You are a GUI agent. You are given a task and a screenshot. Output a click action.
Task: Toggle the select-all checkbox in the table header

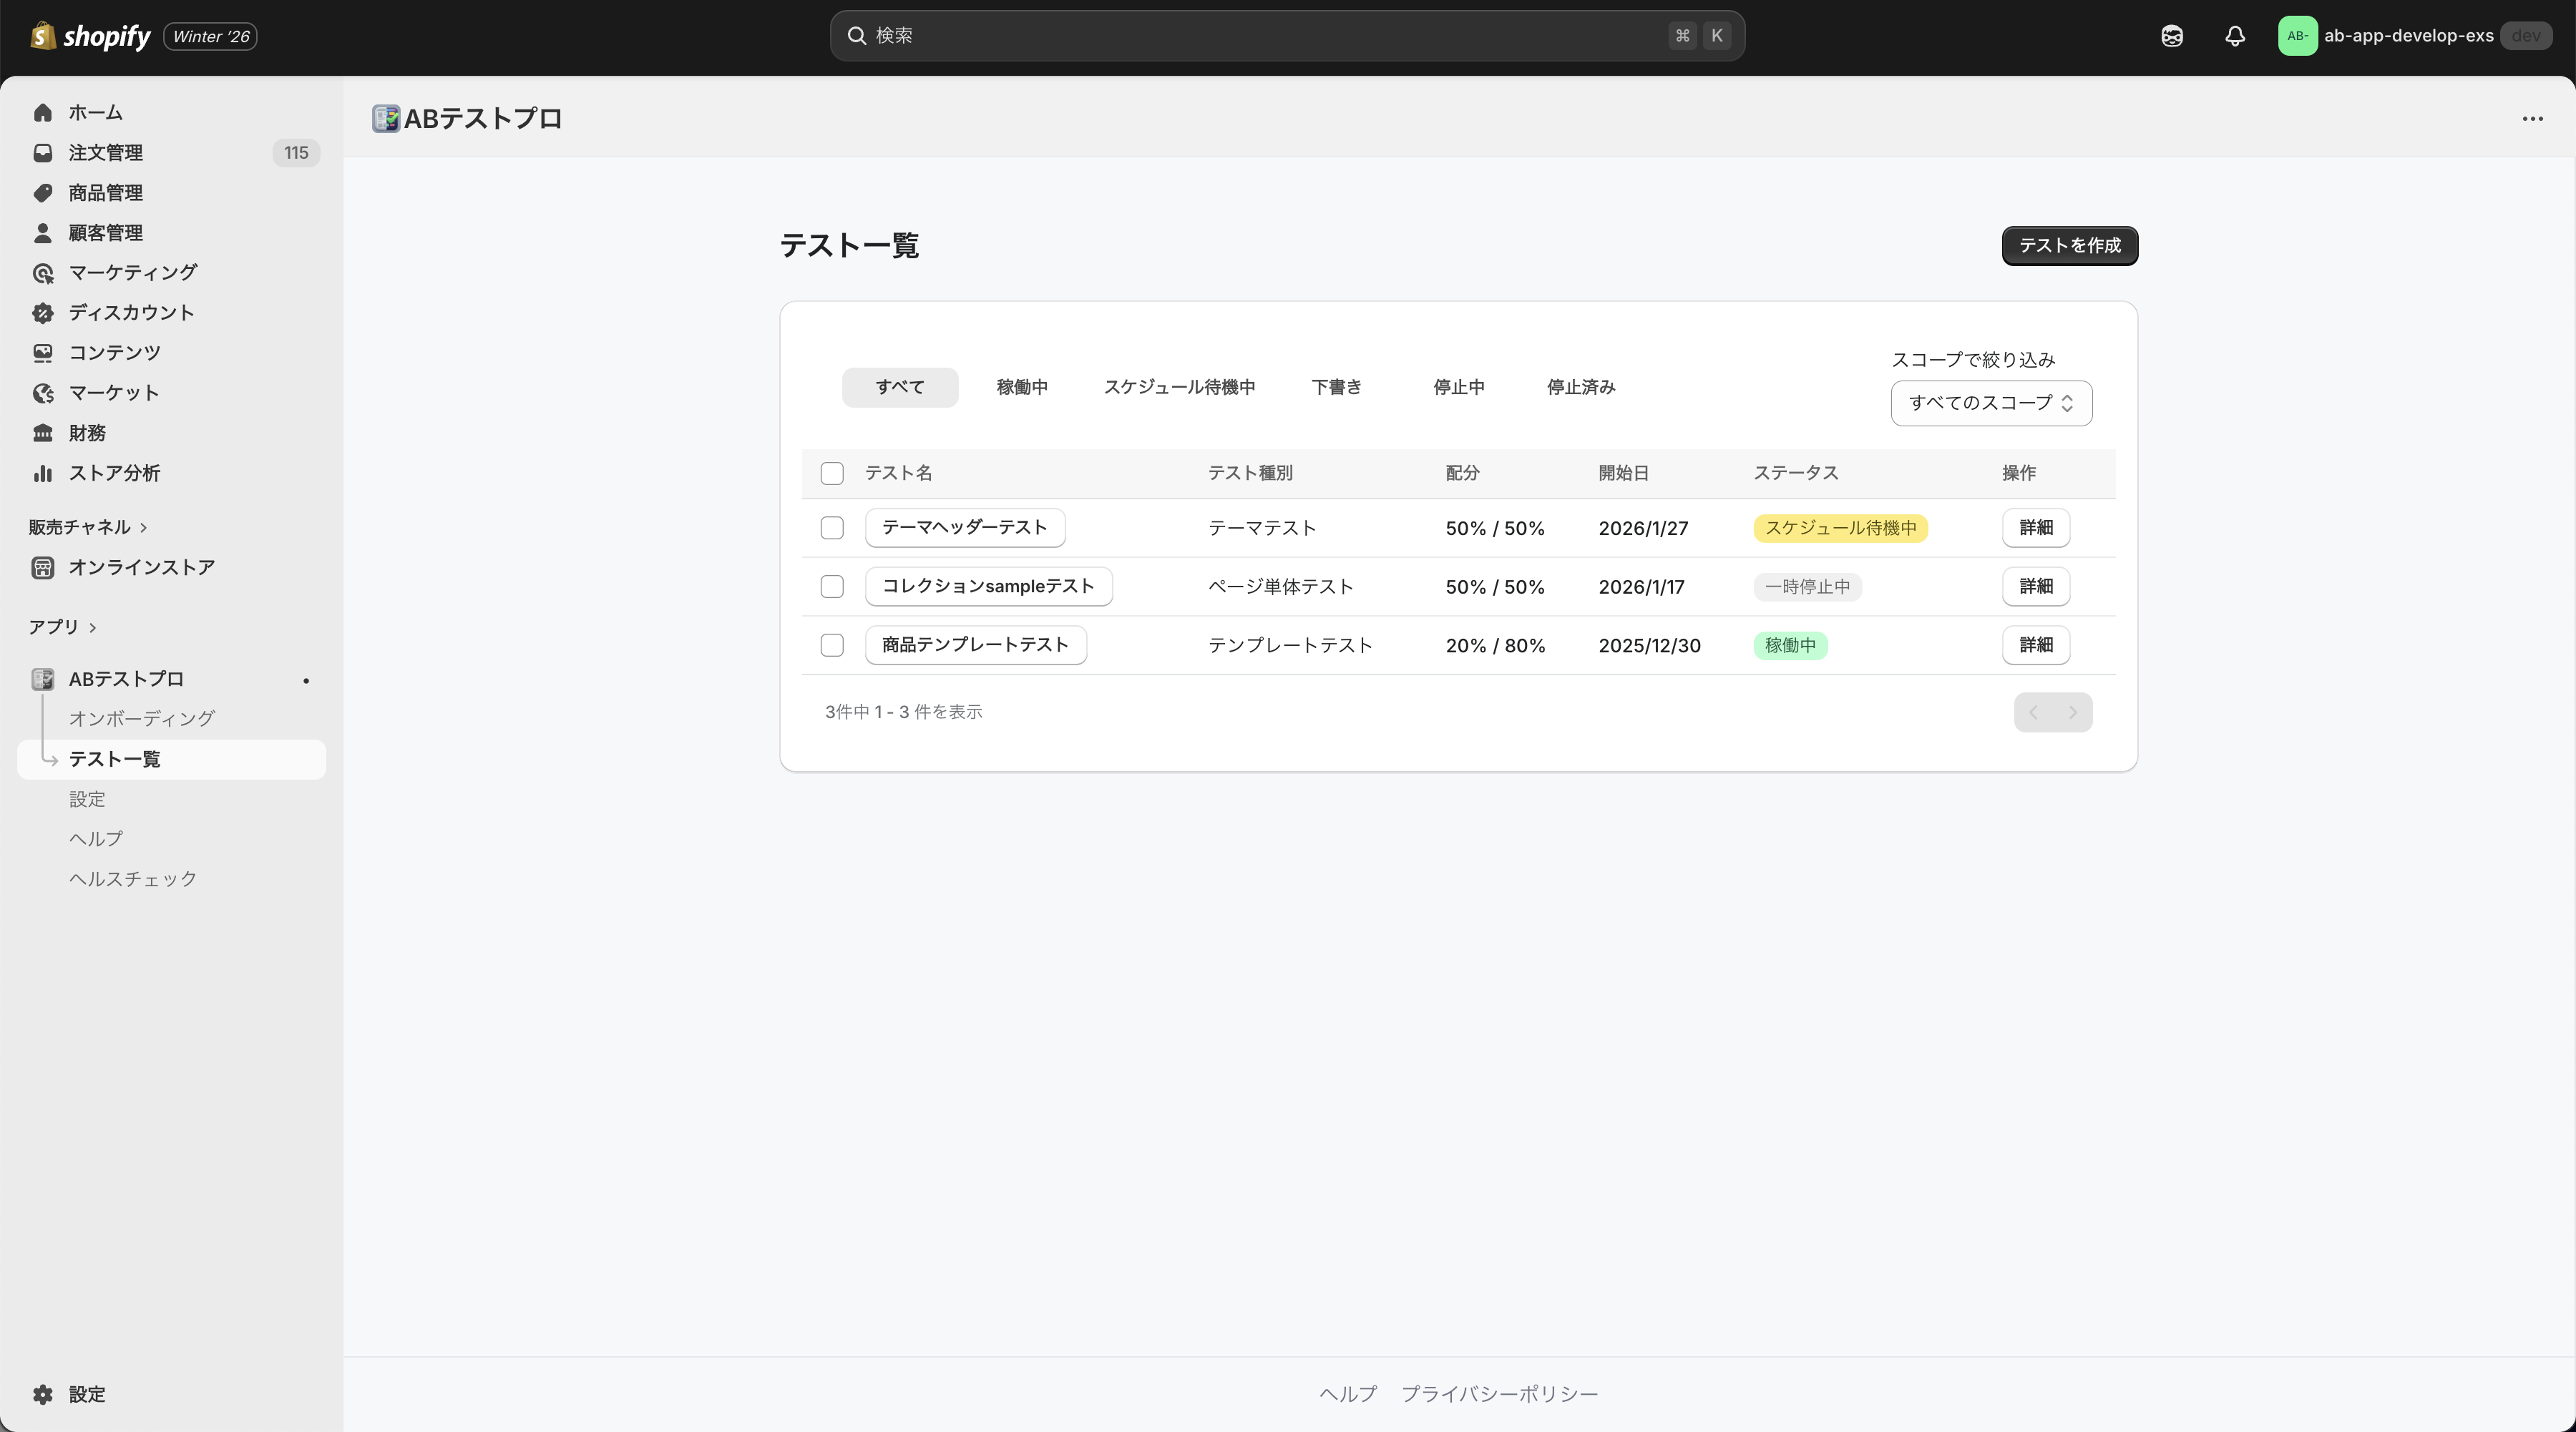831,473
